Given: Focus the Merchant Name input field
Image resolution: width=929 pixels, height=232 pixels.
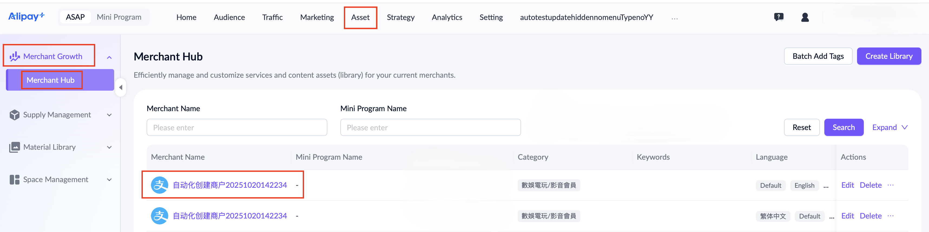Looking at the screenshot, I should click(236, 127).
